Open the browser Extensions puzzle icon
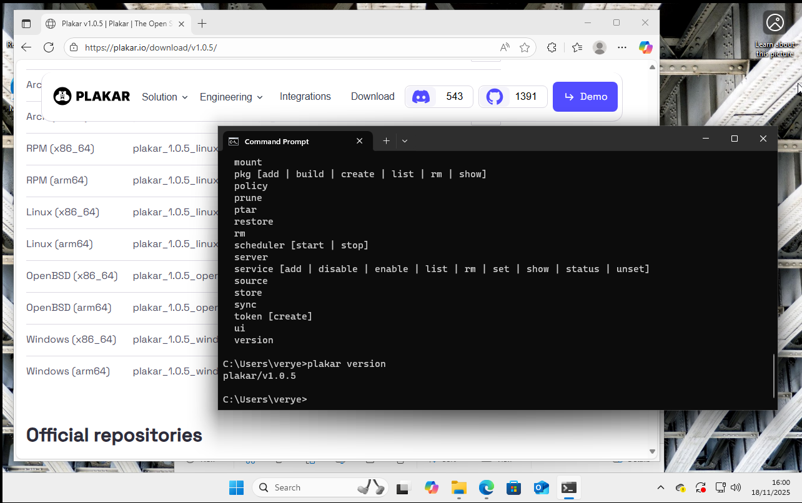Image resolution: width=802 pixels, height=503 pixels. (552, 47)
